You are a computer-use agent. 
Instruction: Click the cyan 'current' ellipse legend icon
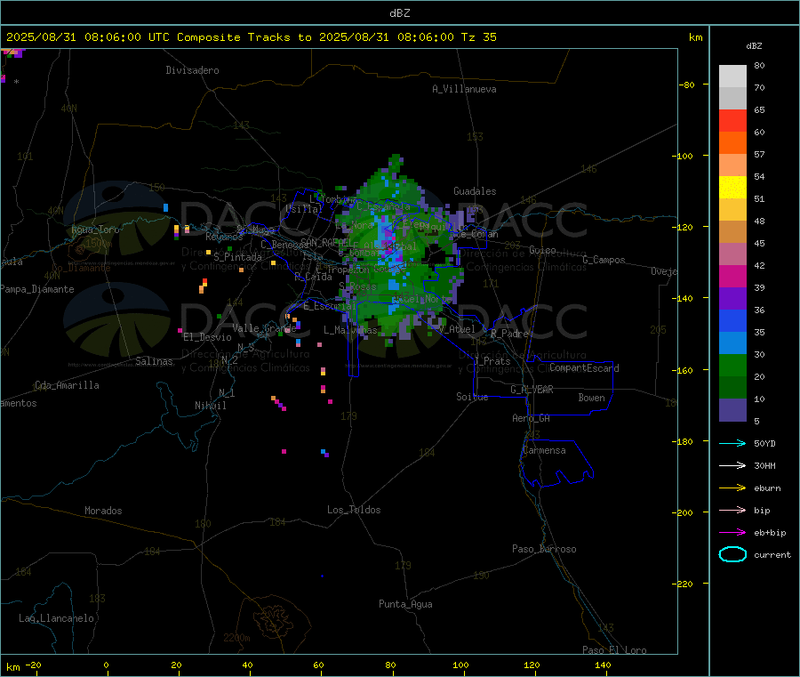pos(732,554)
